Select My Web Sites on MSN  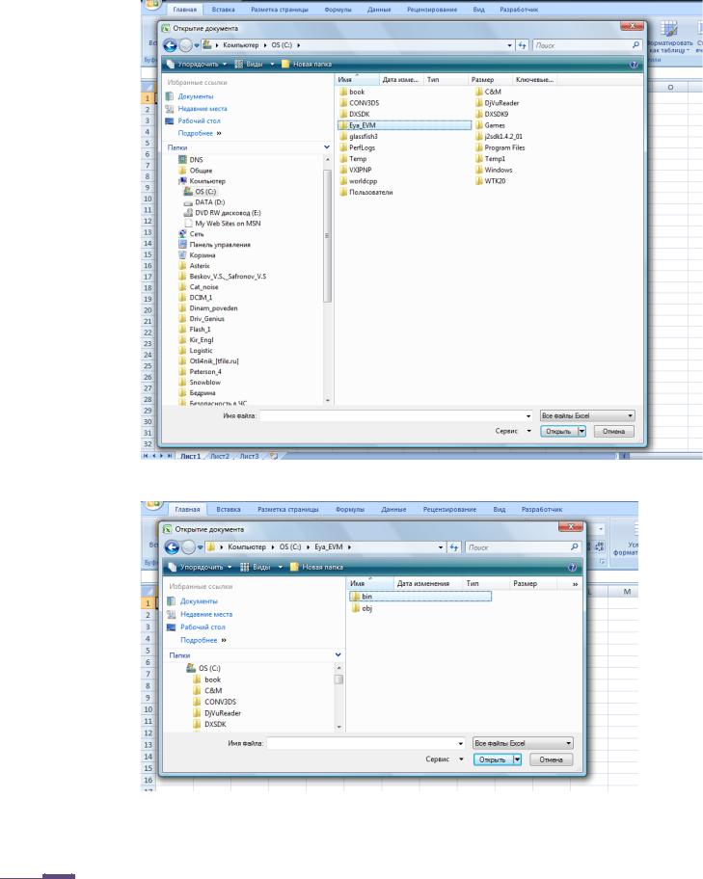[x=228, y=223]
